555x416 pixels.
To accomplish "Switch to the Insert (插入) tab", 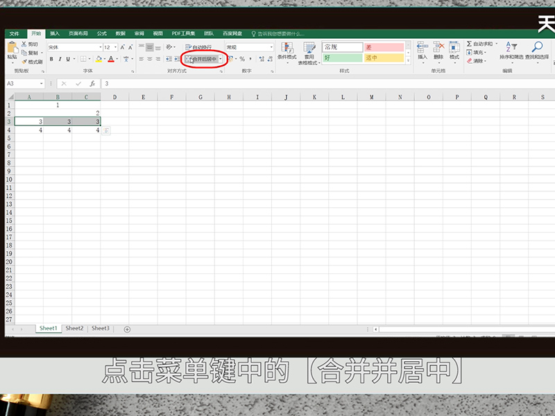I will click(55, 33).
